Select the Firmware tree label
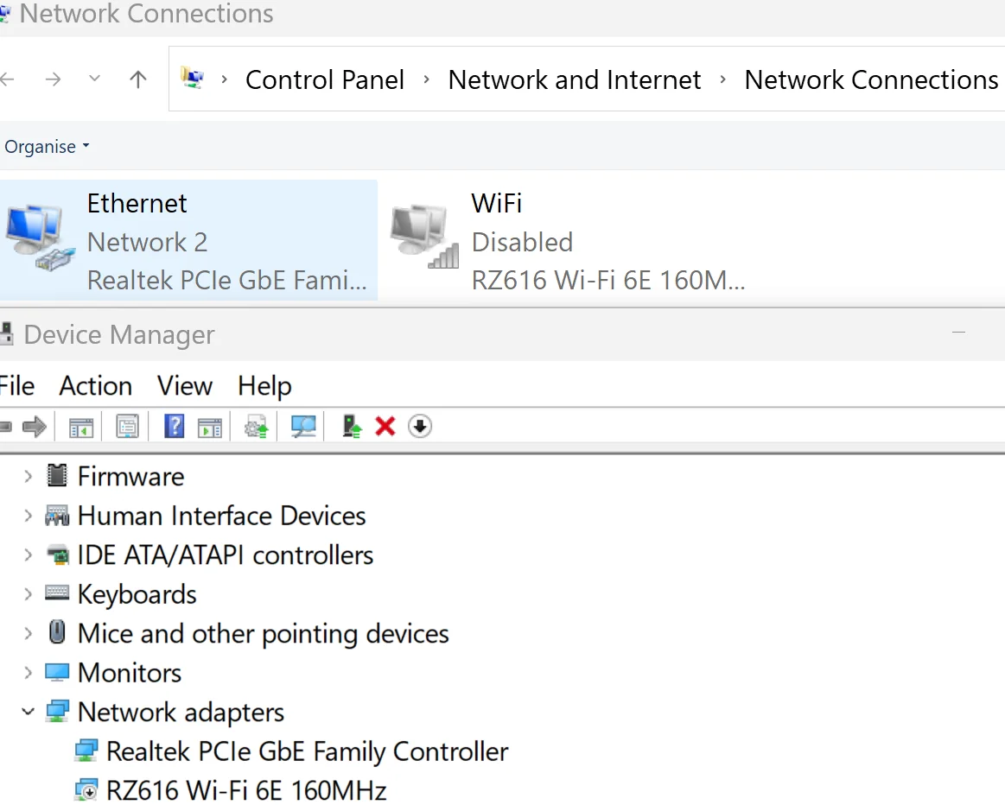 (x=130, y=477)
